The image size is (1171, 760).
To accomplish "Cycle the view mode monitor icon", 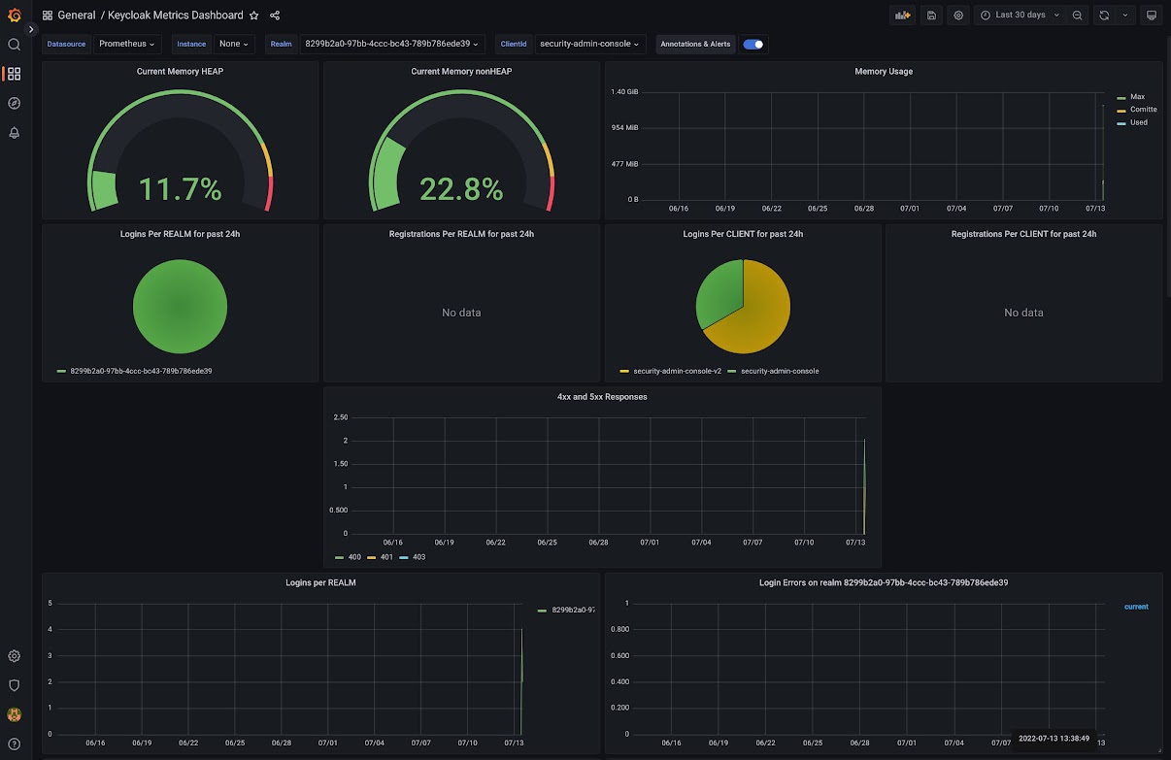I will pos(1152,16).
